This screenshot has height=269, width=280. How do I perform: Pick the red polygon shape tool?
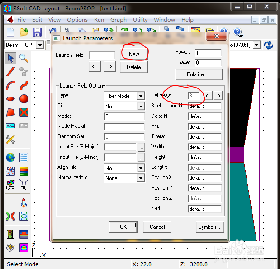click(10, 112)
